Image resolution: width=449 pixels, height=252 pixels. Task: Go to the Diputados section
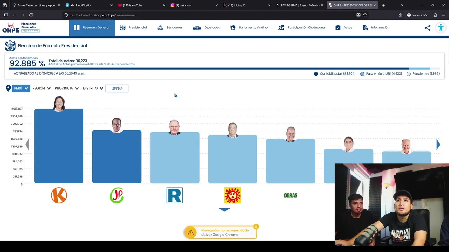tap(207, 28)
